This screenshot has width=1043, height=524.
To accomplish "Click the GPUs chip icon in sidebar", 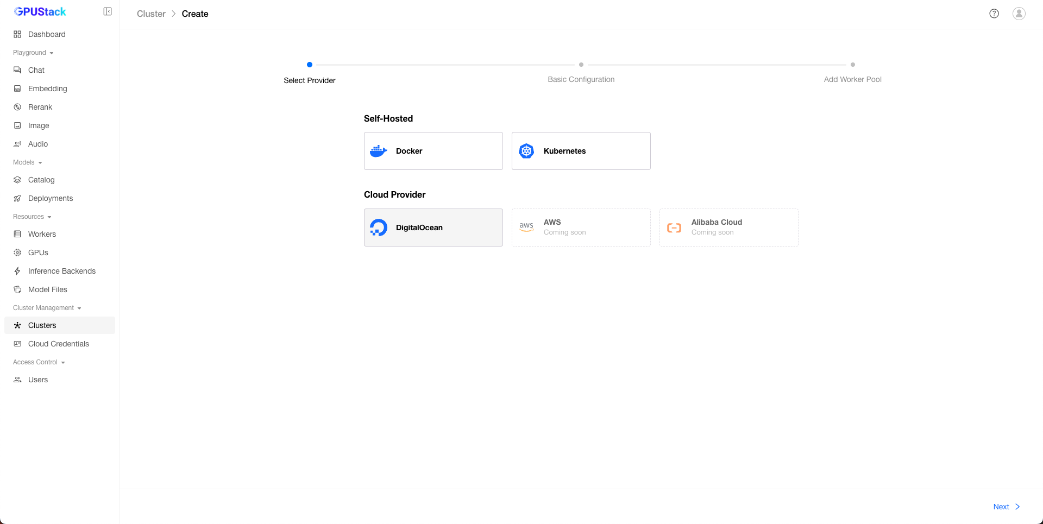I will click(x=17, y=252).
